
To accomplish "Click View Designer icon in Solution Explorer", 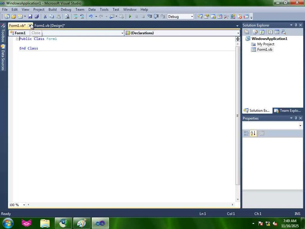I will point(277,32).
